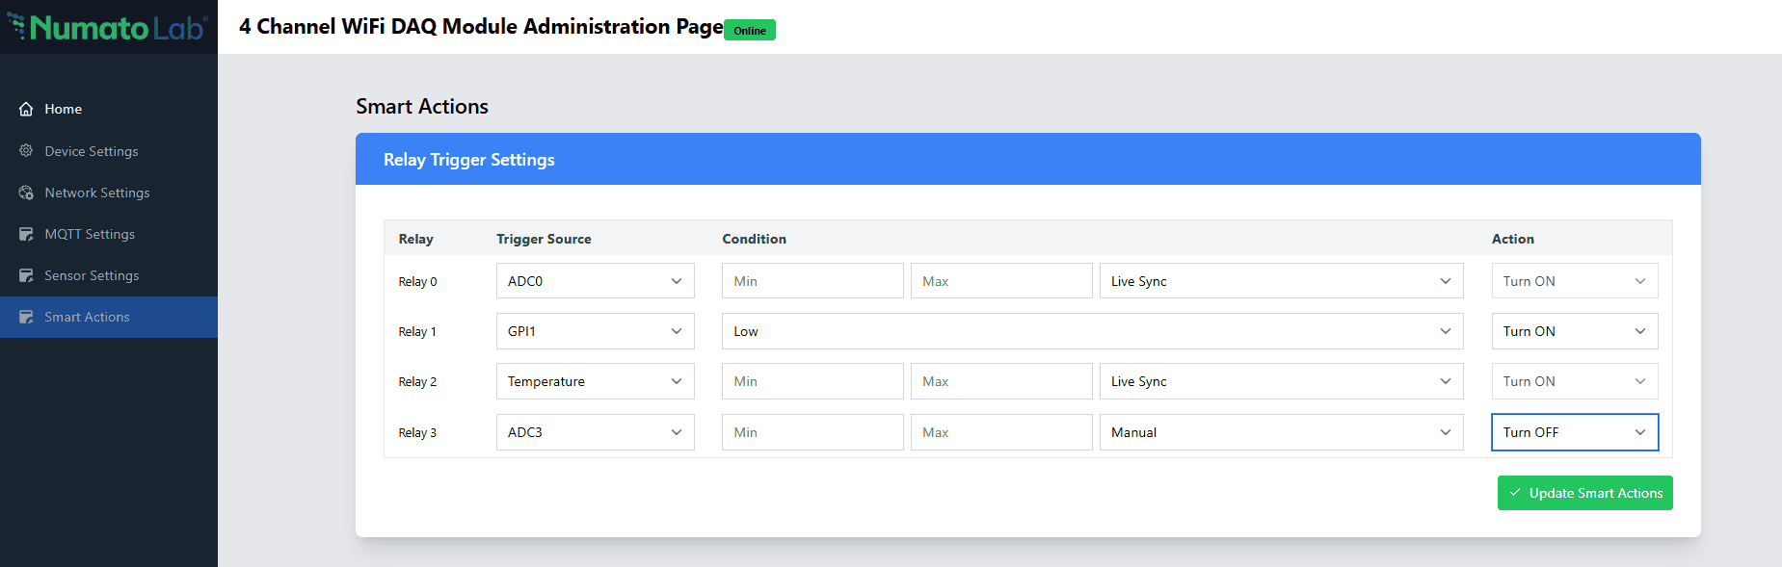Open Relay 2 Temperature trigger source dropdown

point(595,381)
